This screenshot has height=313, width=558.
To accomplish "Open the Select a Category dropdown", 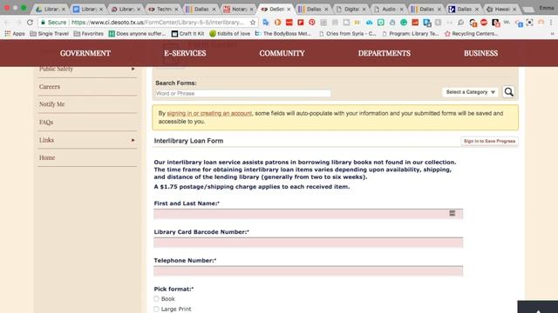I will point(470,92).
